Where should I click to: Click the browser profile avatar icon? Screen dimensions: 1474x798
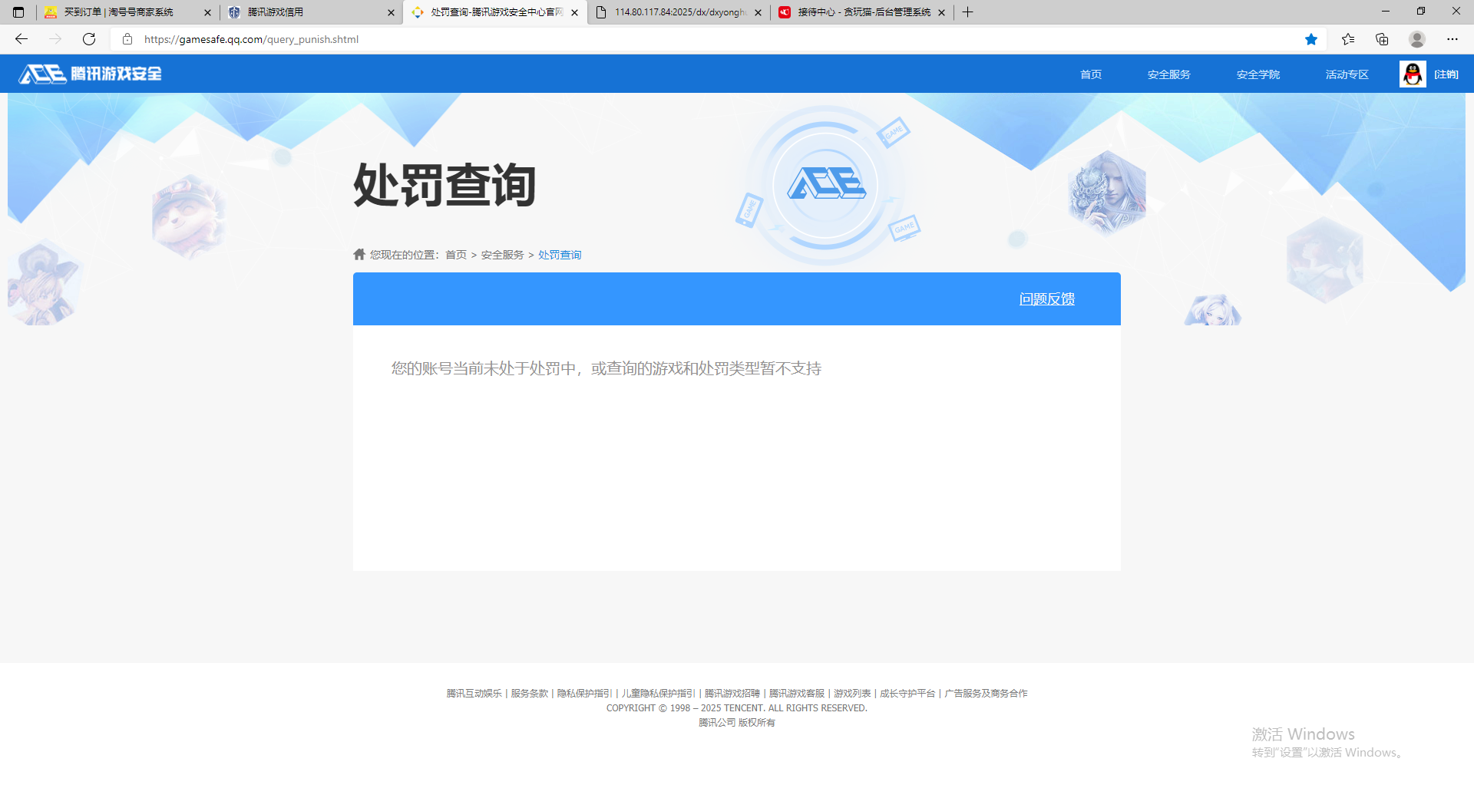(x=1418, y=39)
